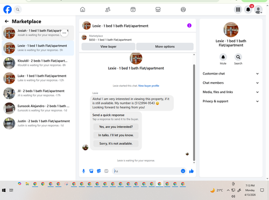Open the Facebook logo home

click(8, 10)
